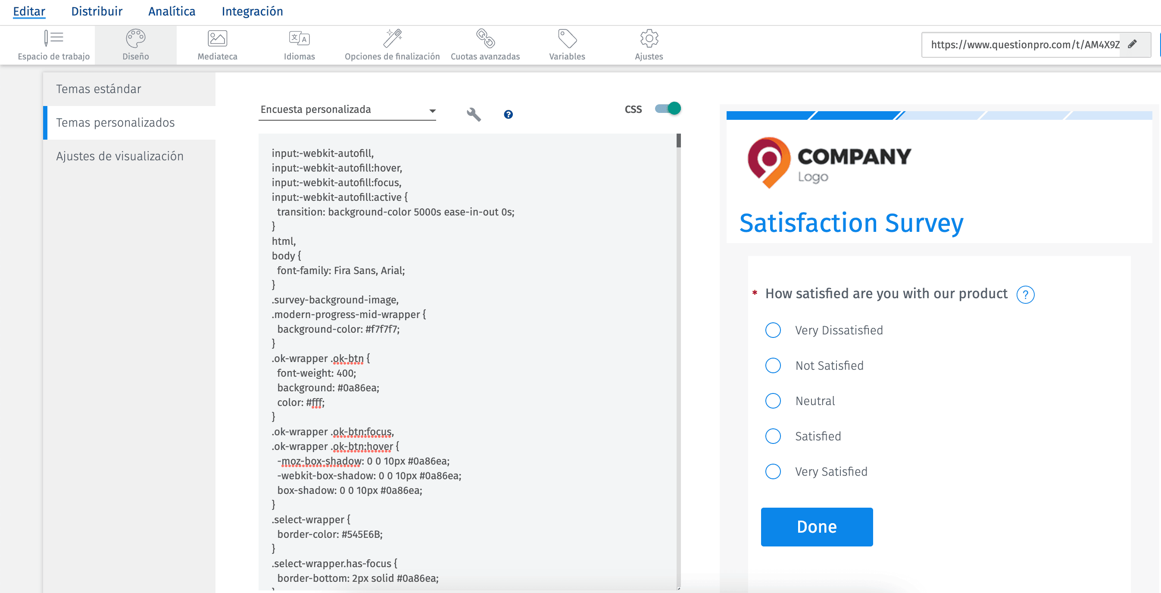The width and height of the screenshot is (1161, 593).
Task: Open the Idiomas panel
Action: (x=299, y=44)
